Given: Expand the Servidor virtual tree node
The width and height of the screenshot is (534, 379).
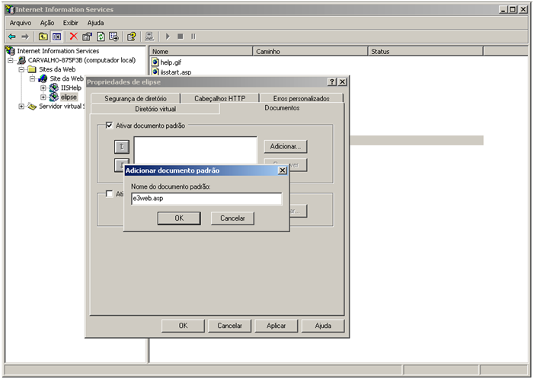Looking at the screenshot, I should [x=22, y=106].
